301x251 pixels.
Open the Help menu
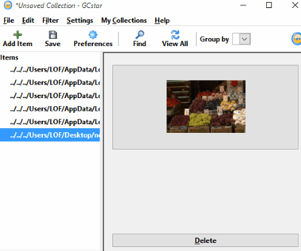click(x=162, y=21)
